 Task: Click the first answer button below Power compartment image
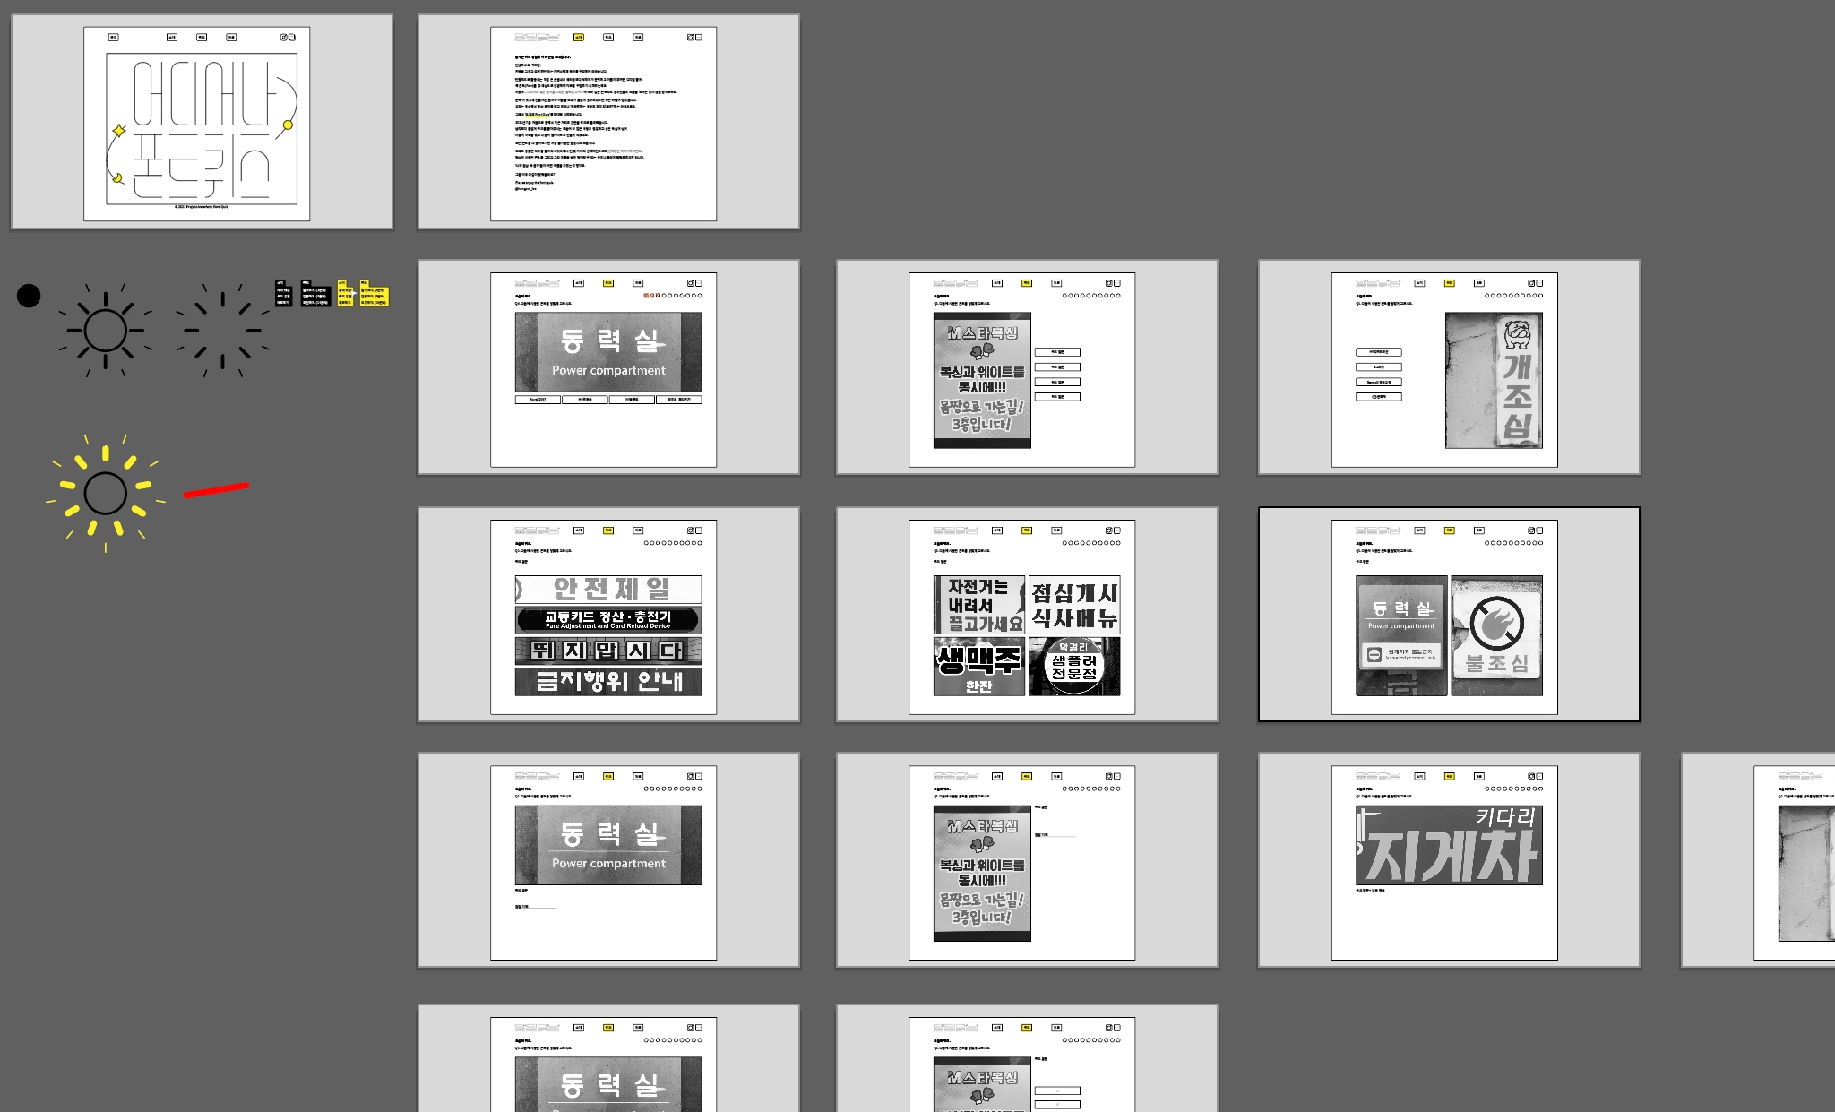pos(538,400)
